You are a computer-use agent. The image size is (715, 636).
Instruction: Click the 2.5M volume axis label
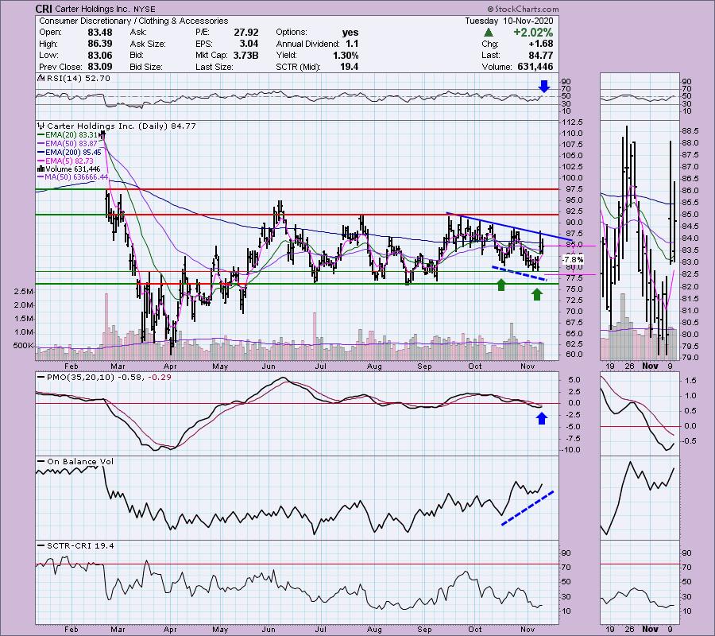[24, 292]
